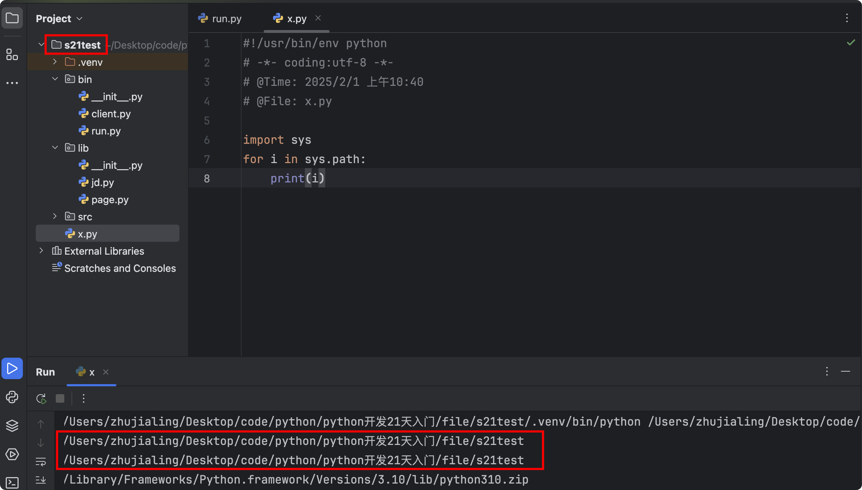Click the Stop process square button
This screenshot has height=490, width=862.
pyautogui.click(x=60, y=398)
